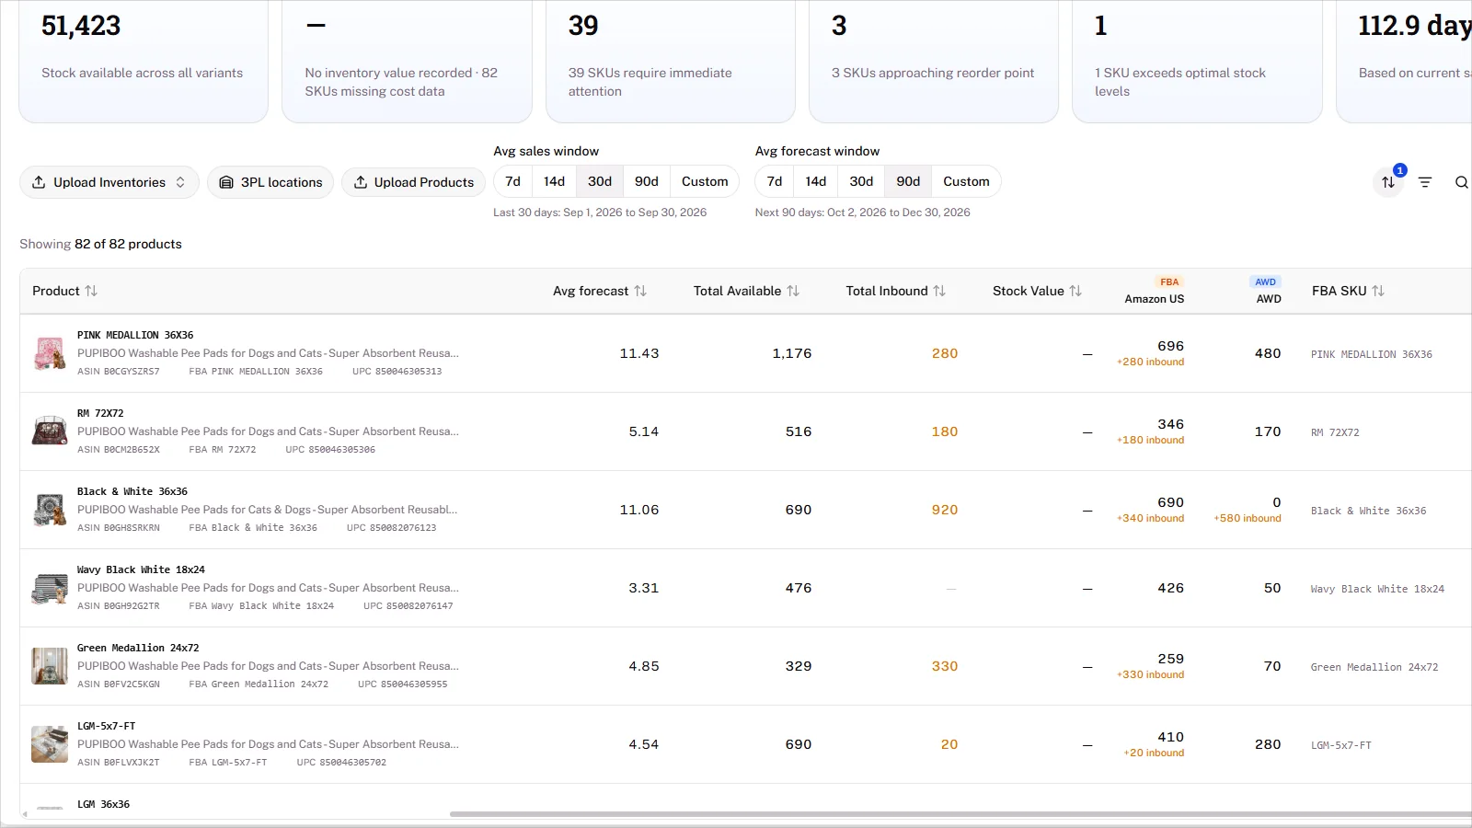Viewport: 1472px width, 828px height.
Task: Open the Upload Inventories dropdown
Action: click(109, 182)
